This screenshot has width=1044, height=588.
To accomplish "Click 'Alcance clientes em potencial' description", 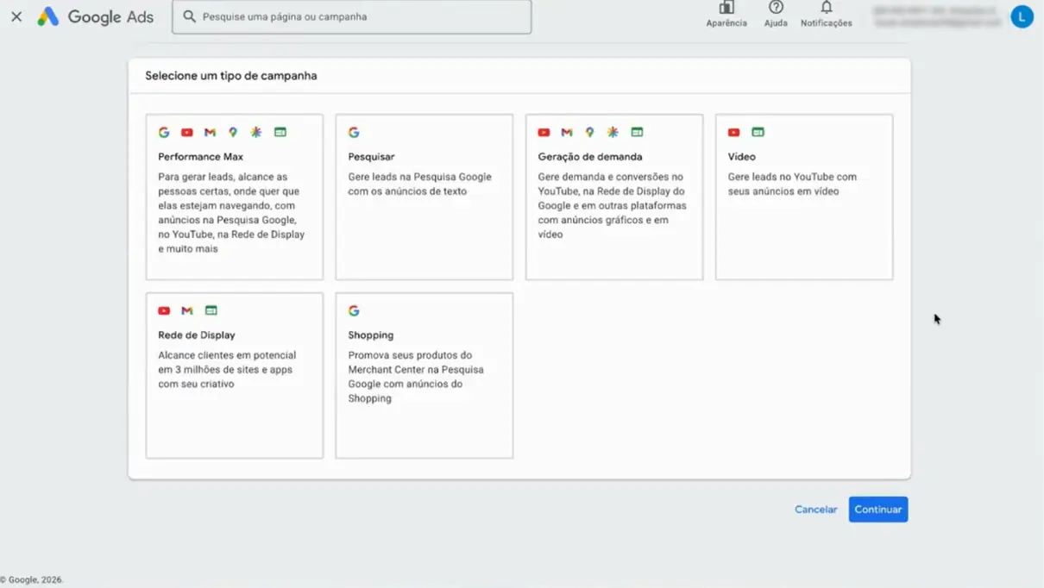I will 227,369.
